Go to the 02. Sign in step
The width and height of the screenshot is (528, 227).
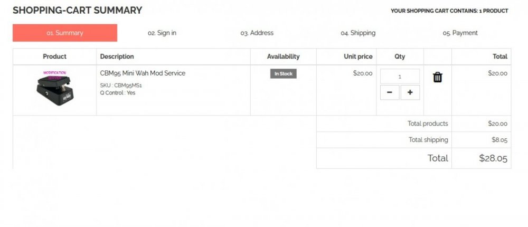[x=162, y=33]
